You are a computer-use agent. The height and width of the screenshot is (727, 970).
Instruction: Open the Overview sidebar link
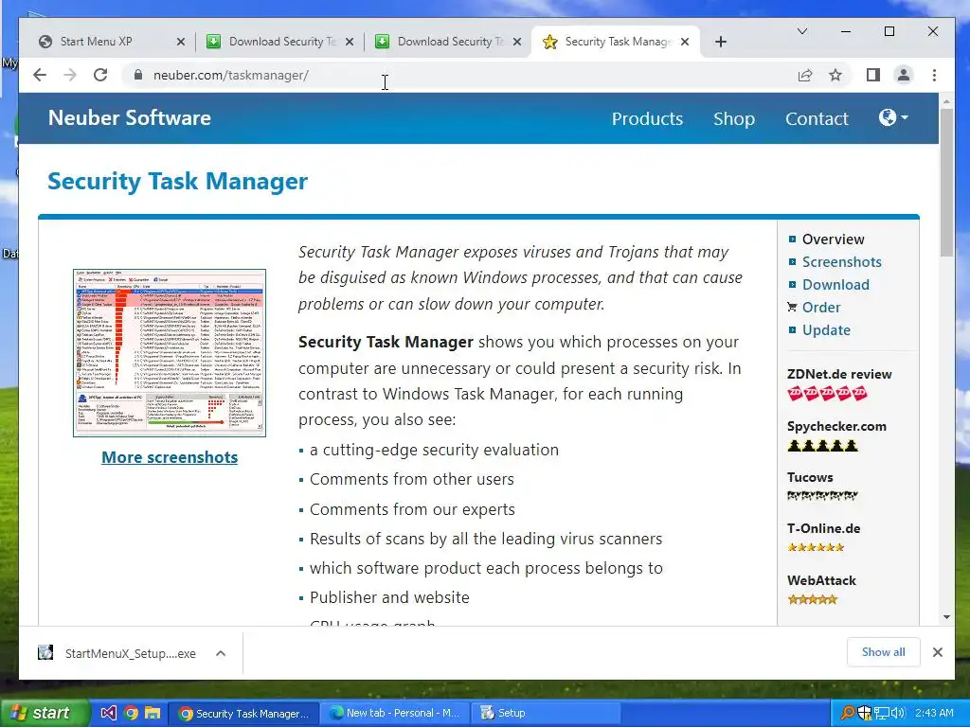[833, 239]
